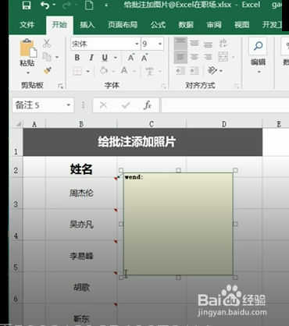This screenshot has width=289, height=326.
Task: Switch to the 审阅 ribbon tab
Action: 214,25
